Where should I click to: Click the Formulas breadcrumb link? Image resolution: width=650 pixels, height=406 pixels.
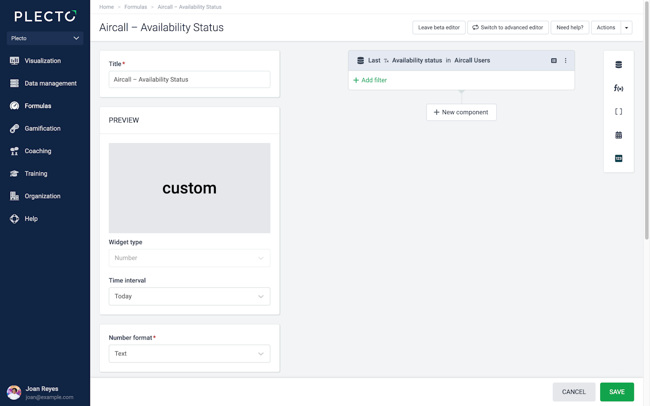click(136, 7)
